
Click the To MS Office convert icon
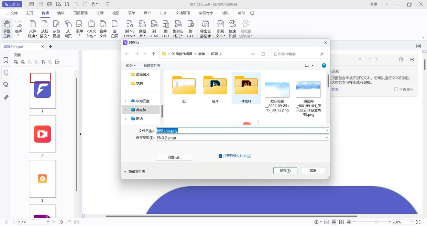click(x=130, y=28)
